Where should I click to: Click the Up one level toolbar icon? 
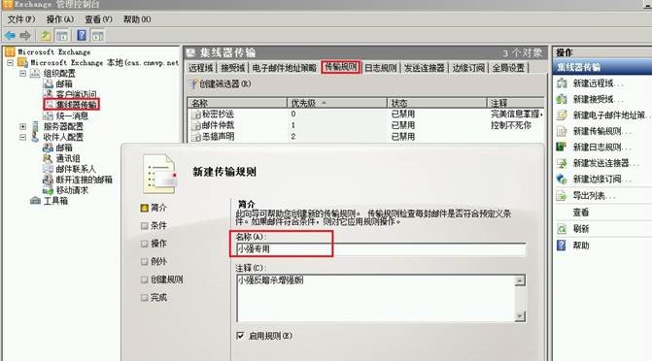[x=46, y=36]
